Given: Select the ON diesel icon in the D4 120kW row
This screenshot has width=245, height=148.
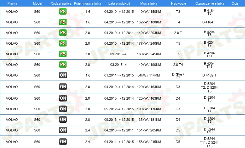Looking at the screenshot, I should 63,98.
